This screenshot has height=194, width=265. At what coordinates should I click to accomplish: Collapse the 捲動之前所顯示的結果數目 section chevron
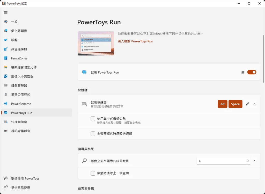255,161
